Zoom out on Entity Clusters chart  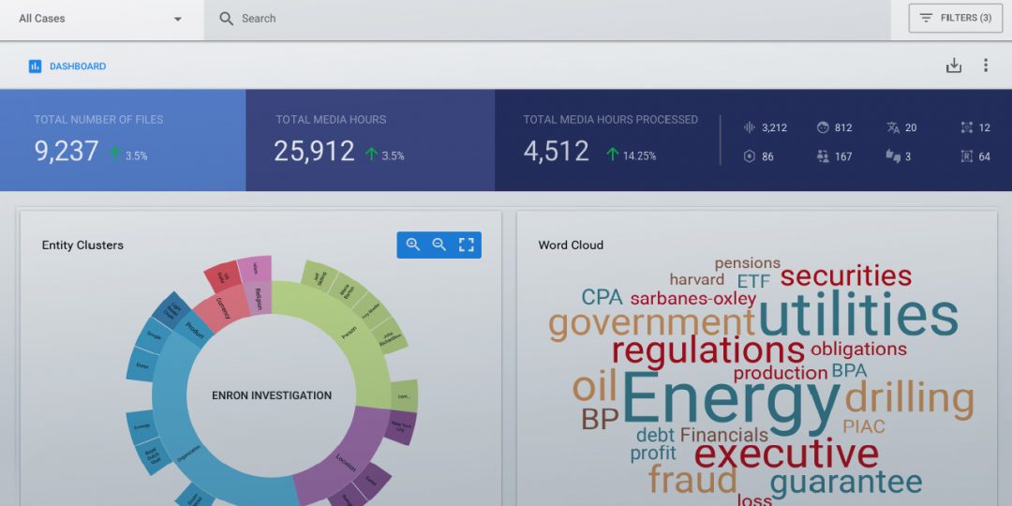coord(439,245)
